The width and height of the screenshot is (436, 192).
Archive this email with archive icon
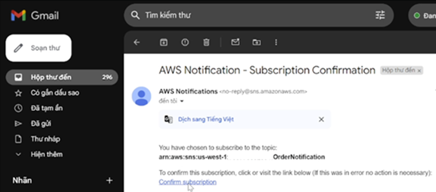[x=164, y=42]
